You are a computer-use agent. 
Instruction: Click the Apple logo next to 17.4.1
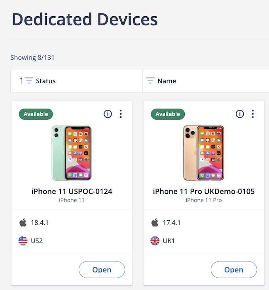tap(155, 223)
